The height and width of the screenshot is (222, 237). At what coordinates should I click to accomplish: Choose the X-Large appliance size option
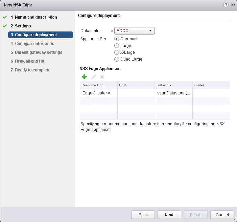[117, 52]
